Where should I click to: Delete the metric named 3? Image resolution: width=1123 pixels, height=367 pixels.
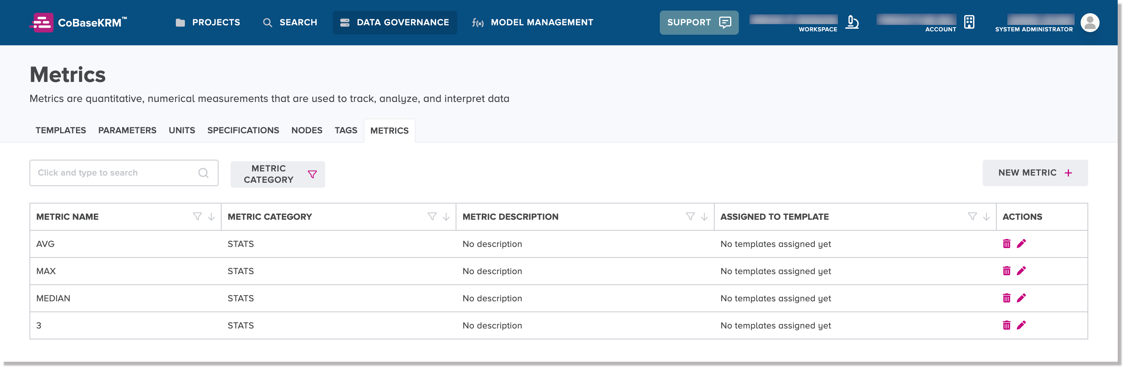tap(1006, 325)
